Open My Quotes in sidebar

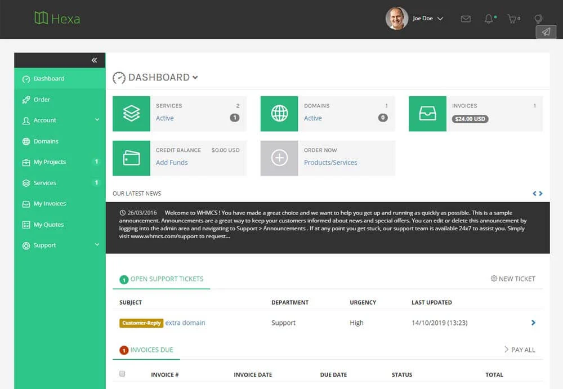click(x=60, y=225)
